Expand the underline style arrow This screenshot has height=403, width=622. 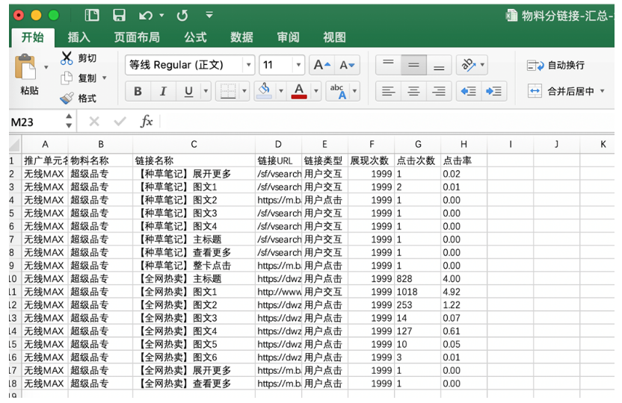[206, 92]
